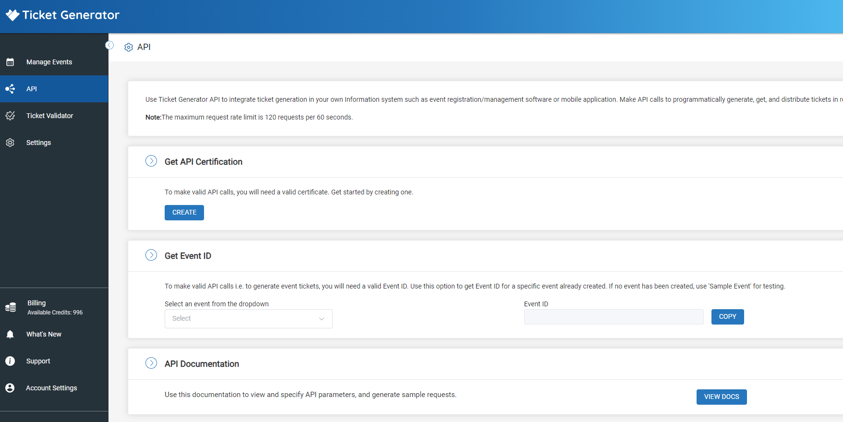
Task: Click the Ticket Validator badge icon
Action: pos(10,116)
